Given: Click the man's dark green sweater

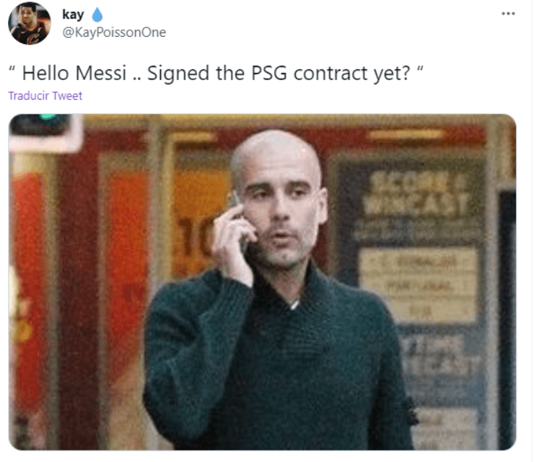Looking at the screenshot, I should click(276, 361).
